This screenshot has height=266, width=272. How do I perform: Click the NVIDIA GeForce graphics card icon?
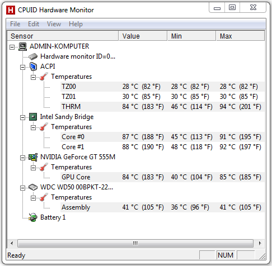pyautogui.click(x=33, y=157)
